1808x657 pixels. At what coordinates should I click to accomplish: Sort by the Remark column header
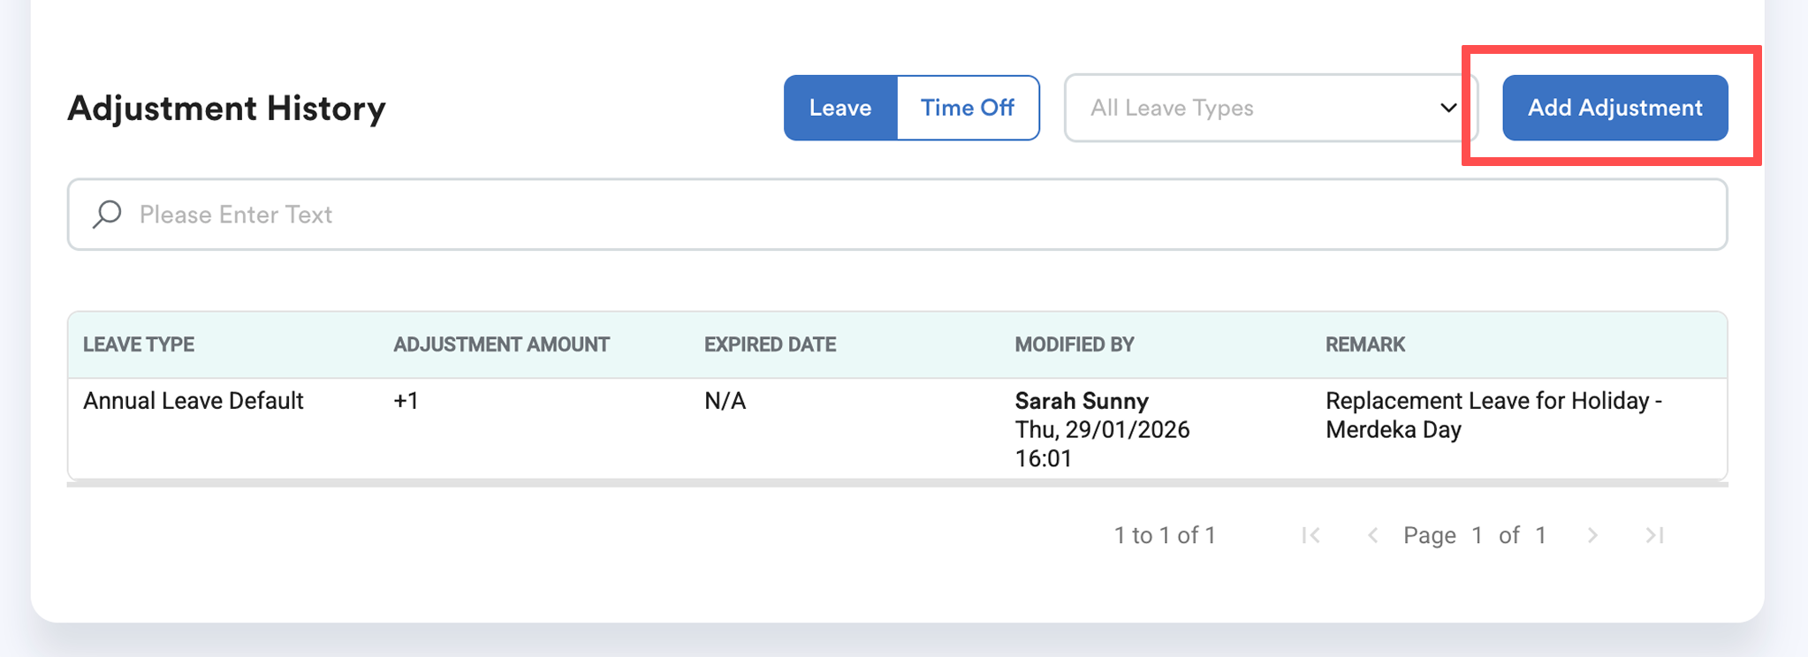[x=1364, y=344]
